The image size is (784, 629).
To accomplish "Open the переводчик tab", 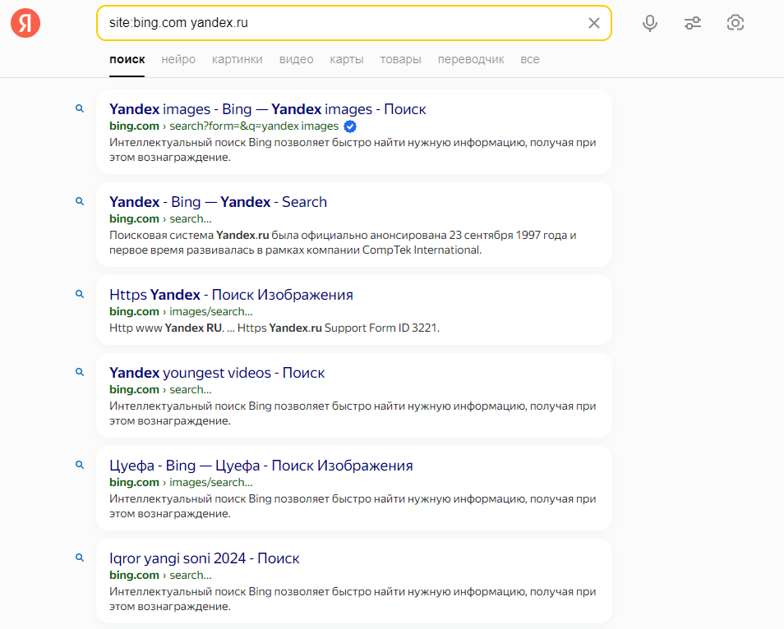I will click(x=471, y=59).
